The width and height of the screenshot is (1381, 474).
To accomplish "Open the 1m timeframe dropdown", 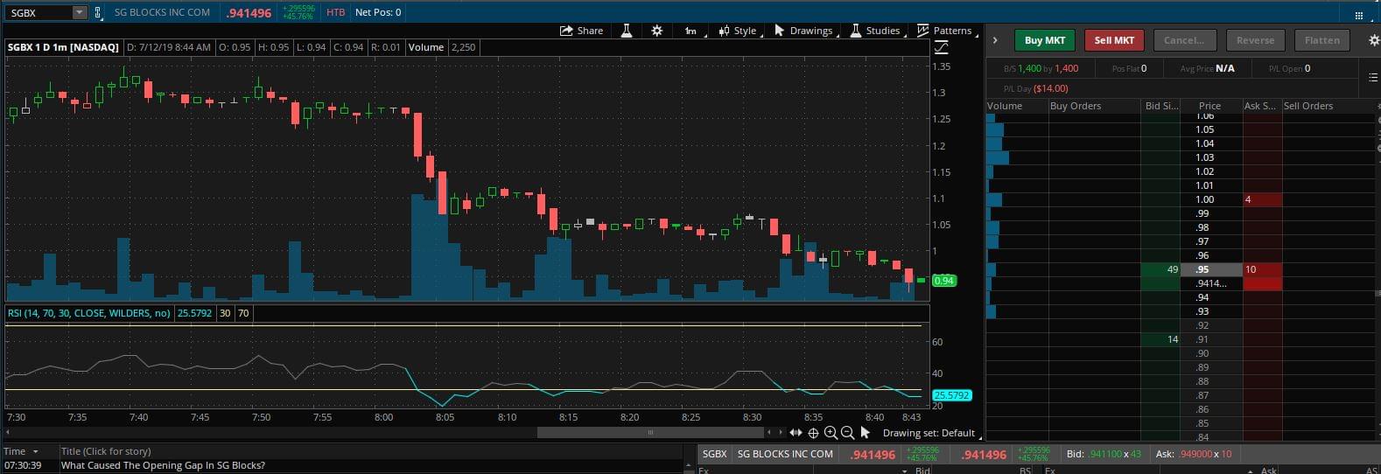I will click(x=691, y=31).
